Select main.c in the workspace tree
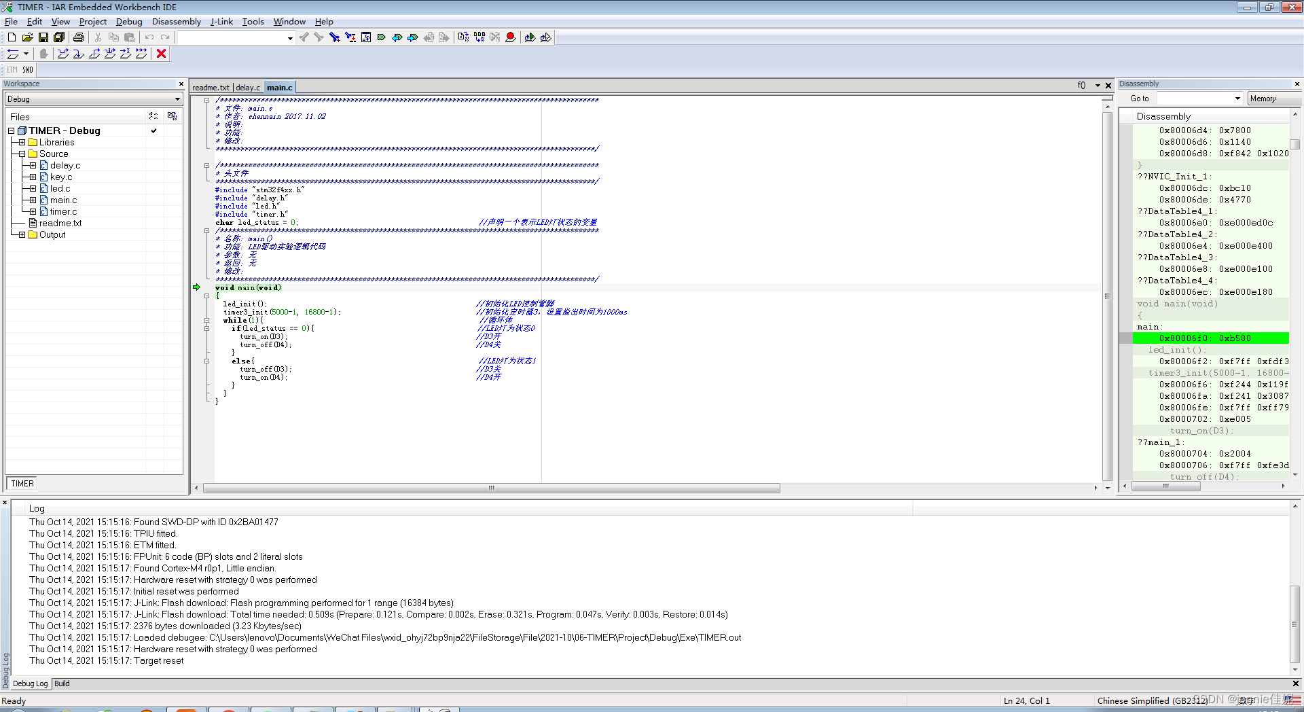1304x712 pixels. [63, 200]
